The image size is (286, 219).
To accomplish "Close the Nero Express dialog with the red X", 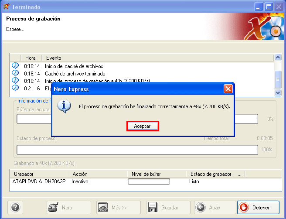I will tap(228, 89).
